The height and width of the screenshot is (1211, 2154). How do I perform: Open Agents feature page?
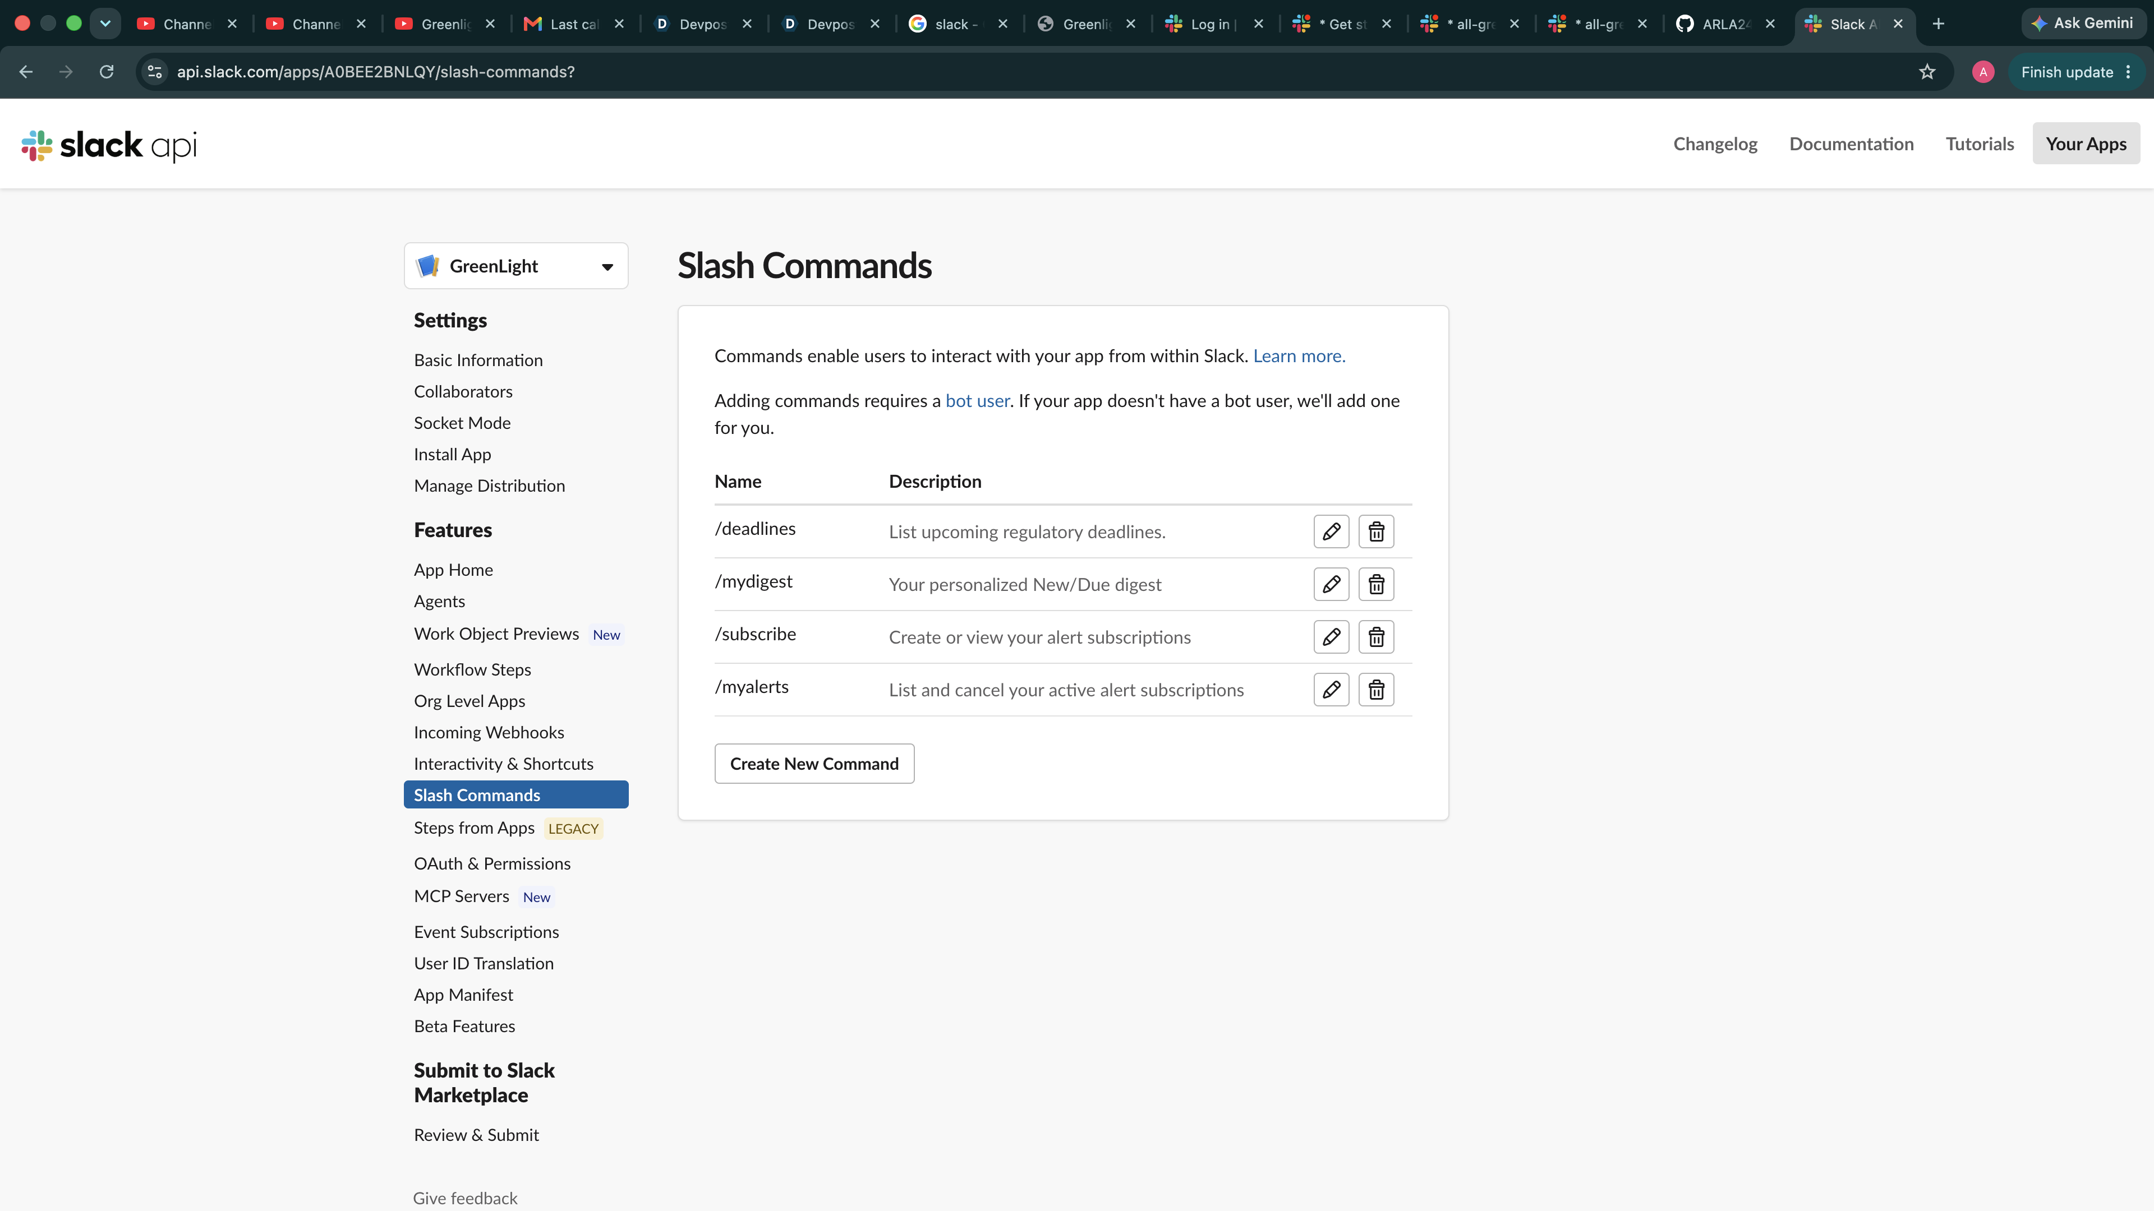tap(439, 602)
